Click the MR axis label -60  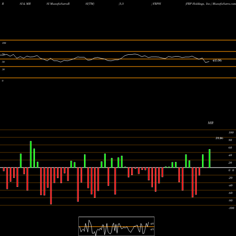[230, 193]
